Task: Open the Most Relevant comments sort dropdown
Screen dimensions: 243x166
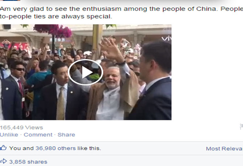Action: tap(225, 149)
